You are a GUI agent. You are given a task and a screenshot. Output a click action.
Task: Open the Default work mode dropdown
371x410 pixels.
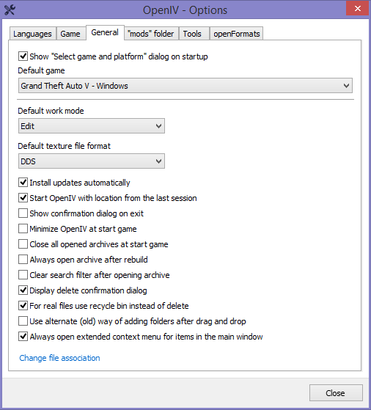coord(92,125)
